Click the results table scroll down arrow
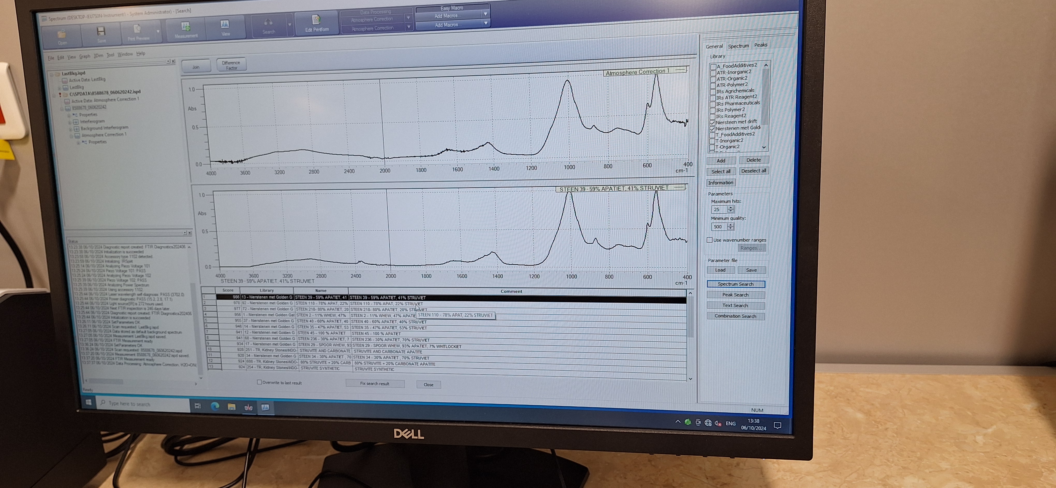Image resolution: width=1056 pixels, height=488 pixels. tap(690, 378)
